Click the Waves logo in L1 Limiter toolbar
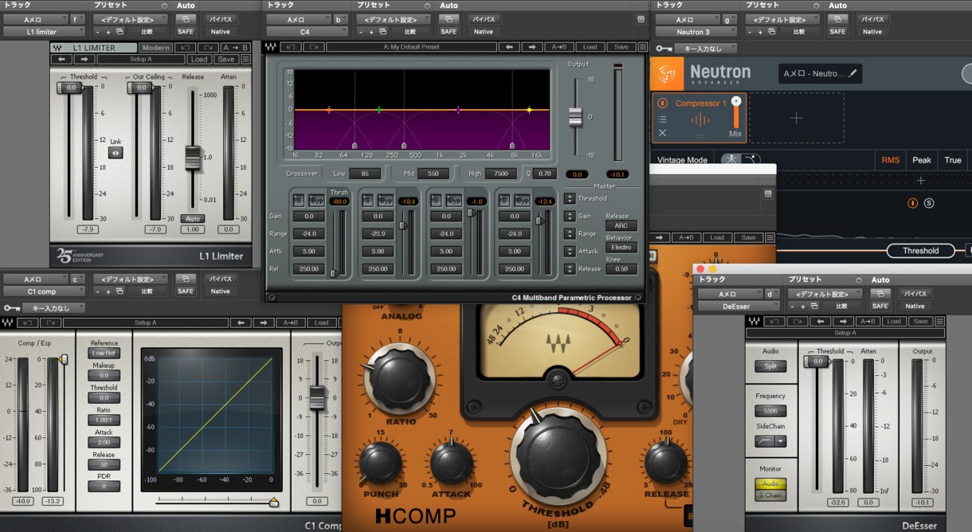The height and width of the screenshot is (532, 972). (x=57, y=48)
